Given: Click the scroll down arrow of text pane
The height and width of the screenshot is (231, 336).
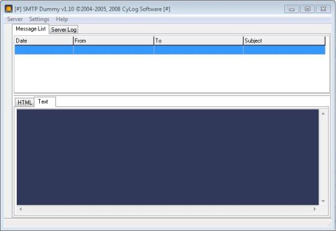Looking at the screenshot, I should 323,201.
